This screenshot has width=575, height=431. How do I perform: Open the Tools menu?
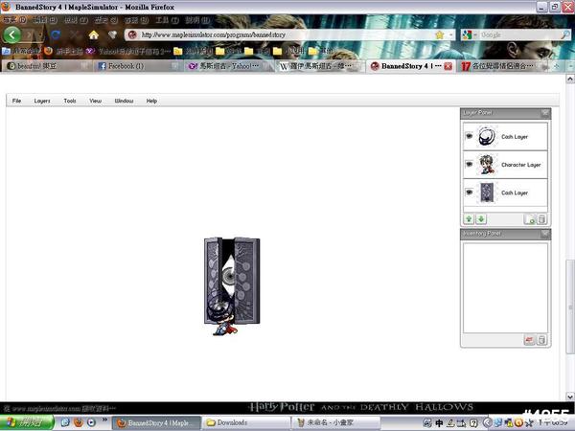pyautogui.click(x=70, y=101)
